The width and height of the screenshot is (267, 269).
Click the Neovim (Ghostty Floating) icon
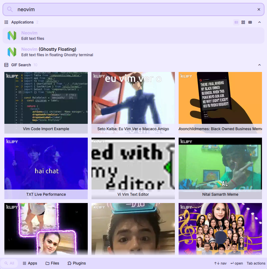click(x=12, y=52)
